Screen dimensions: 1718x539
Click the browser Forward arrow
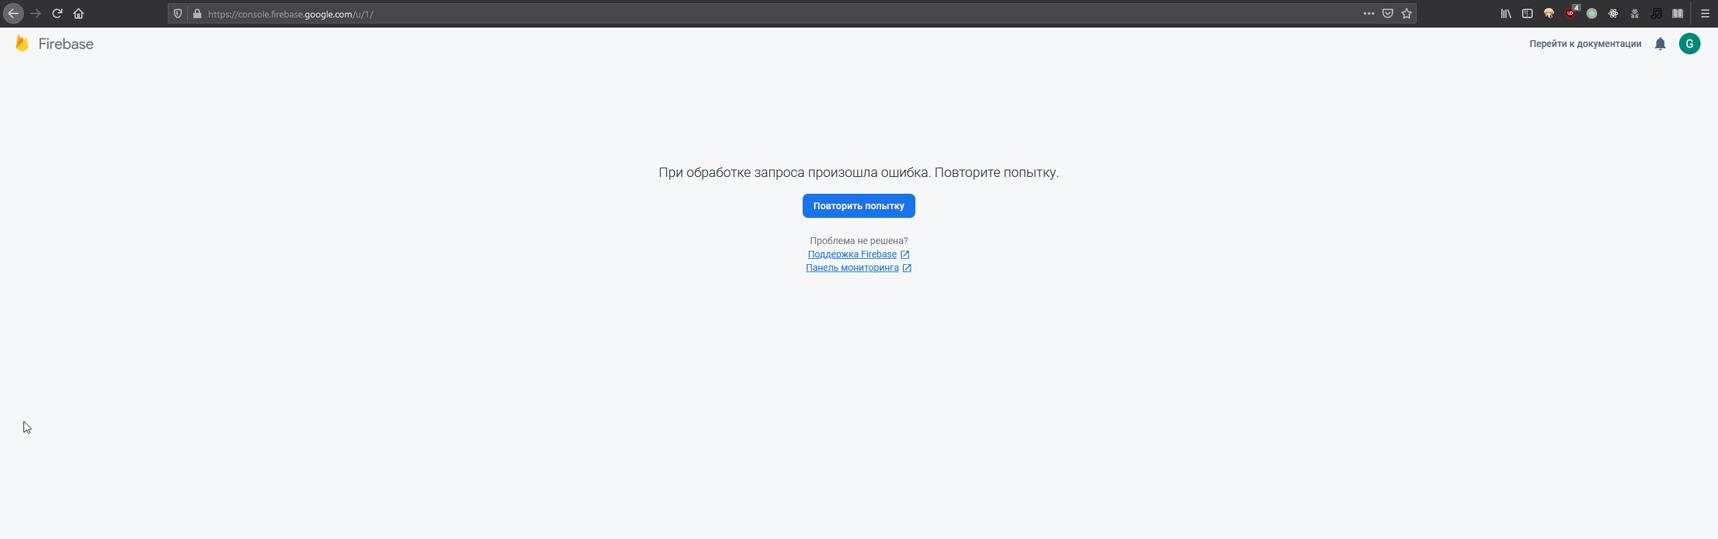point(36,13)
